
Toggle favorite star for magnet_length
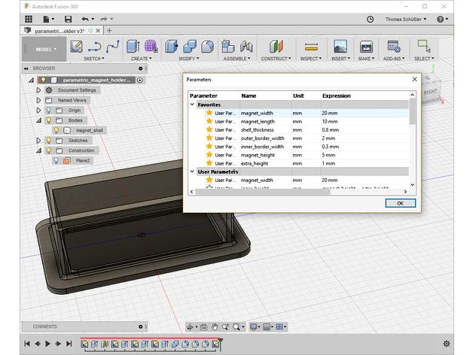point(209,121)
